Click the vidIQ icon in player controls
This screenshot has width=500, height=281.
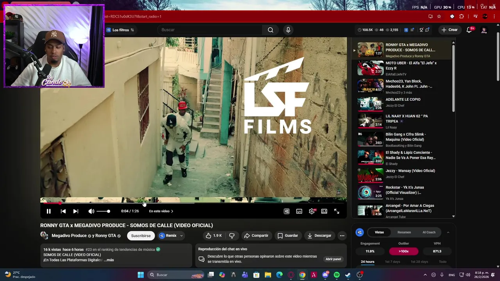286,211
